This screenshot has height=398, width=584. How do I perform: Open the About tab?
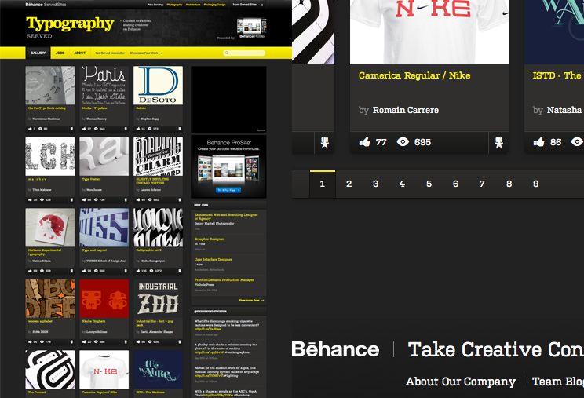coord(80,53)
